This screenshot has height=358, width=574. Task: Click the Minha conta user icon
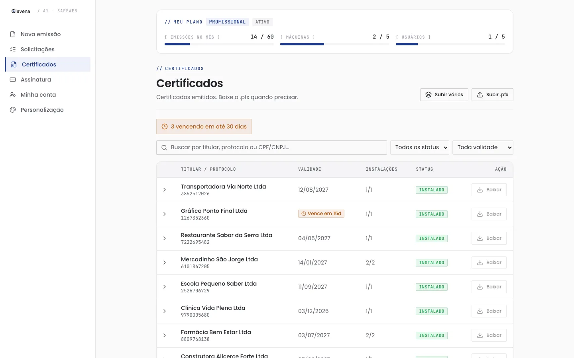[x=13, y=95]
